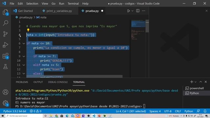Click prueba.py in the breadcrumb
The image size is (210, 118).
coord(26,17)
